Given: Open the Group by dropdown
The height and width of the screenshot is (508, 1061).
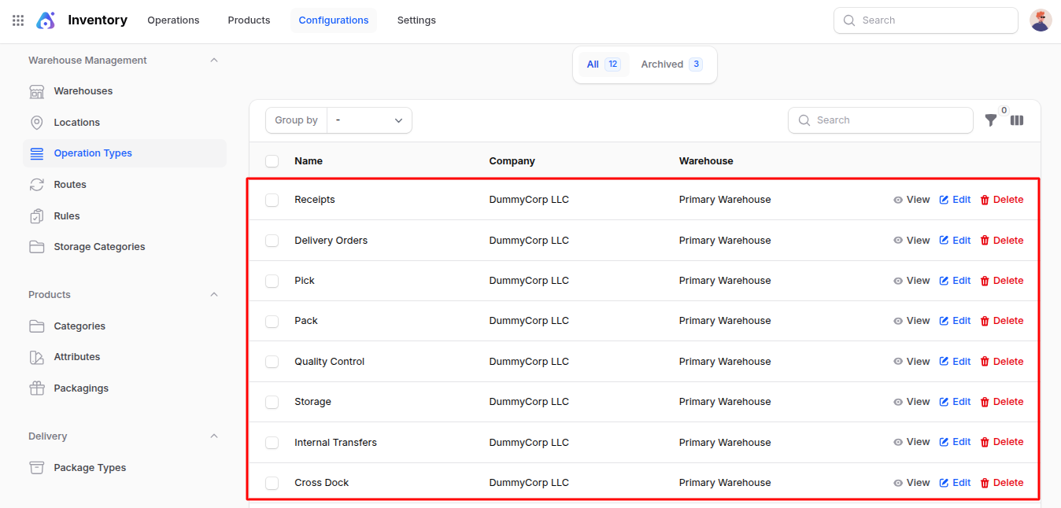Looking at the screenshot, I should 369,120.
